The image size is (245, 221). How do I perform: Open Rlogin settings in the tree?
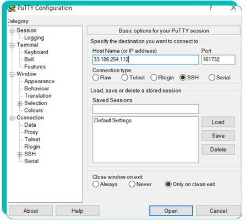(x=32, y=147)
